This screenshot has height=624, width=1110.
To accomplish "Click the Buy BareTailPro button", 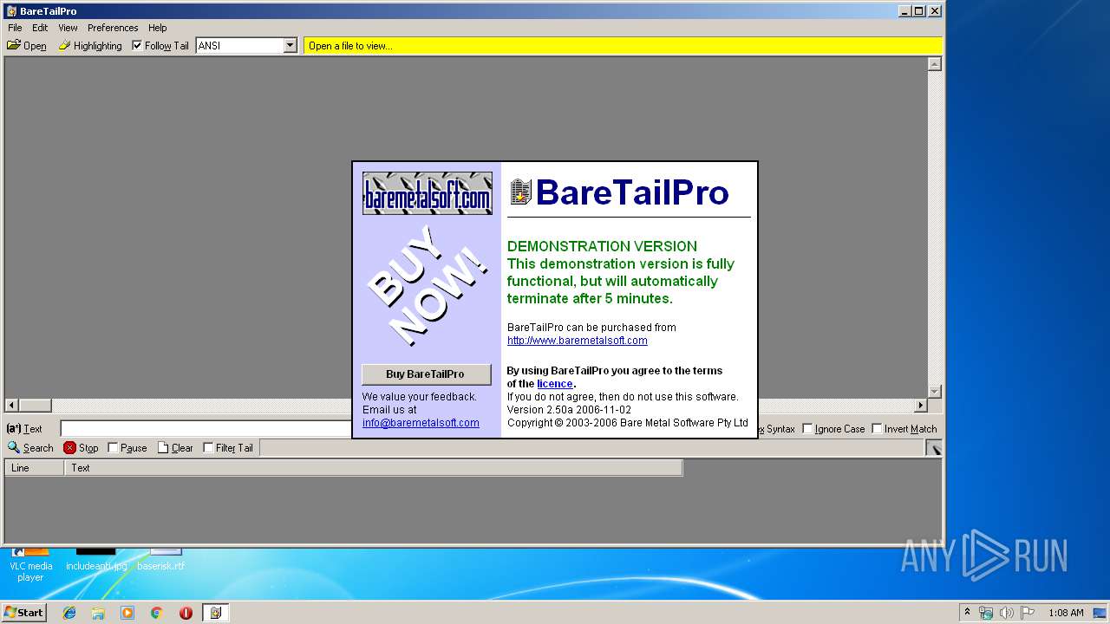I will 426,374.
